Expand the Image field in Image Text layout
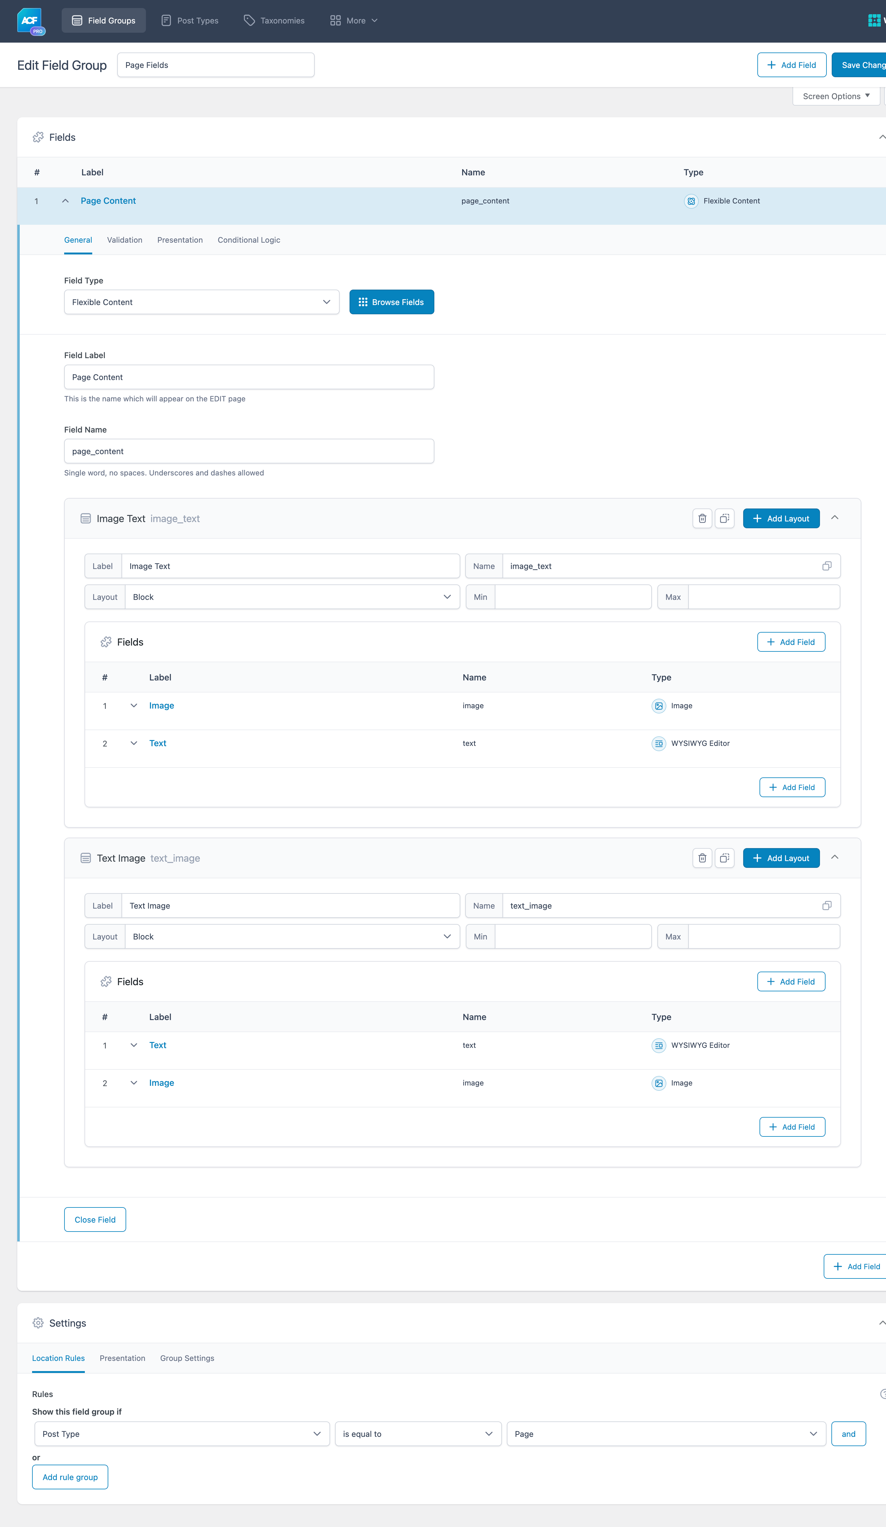Image resolution: width=886 pixels, height=1527 pixels. coord(134,706)
